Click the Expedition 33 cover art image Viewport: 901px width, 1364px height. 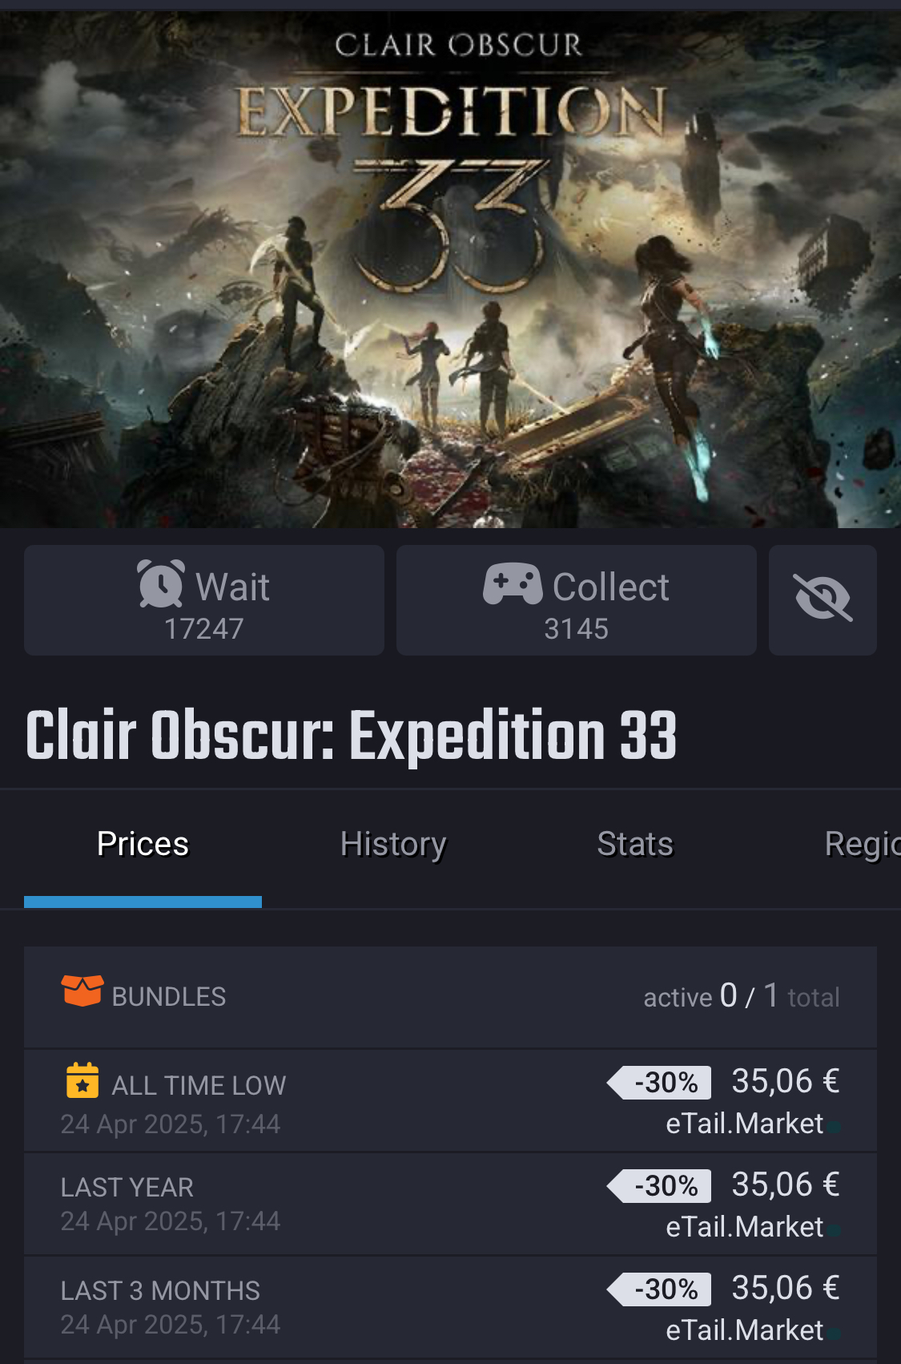(x=450, y=268)
